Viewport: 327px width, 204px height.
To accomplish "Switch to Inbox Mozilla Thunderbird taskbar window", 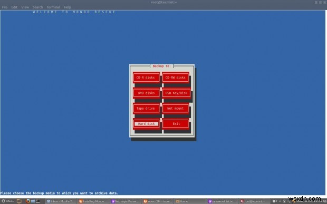I will [x=61, y=201].
